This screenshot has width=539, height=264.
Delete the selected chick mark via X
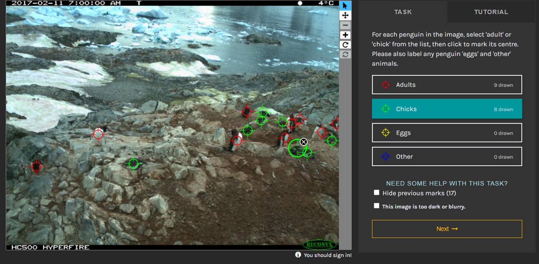304,142
